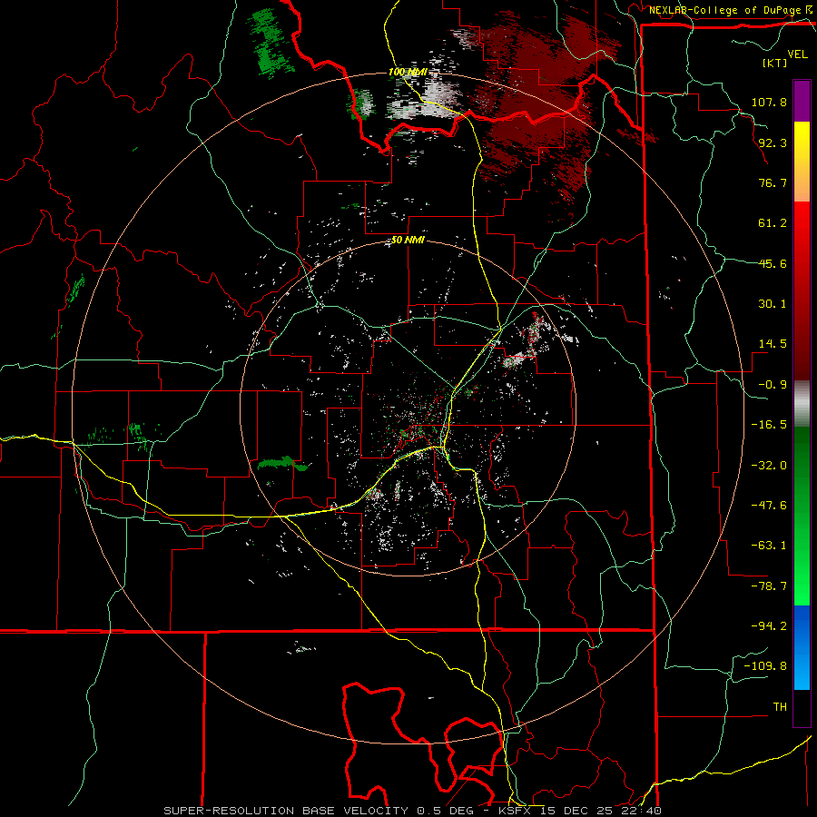Click the [KT] units label
The image size is (817, 817).
click(775, 63)
